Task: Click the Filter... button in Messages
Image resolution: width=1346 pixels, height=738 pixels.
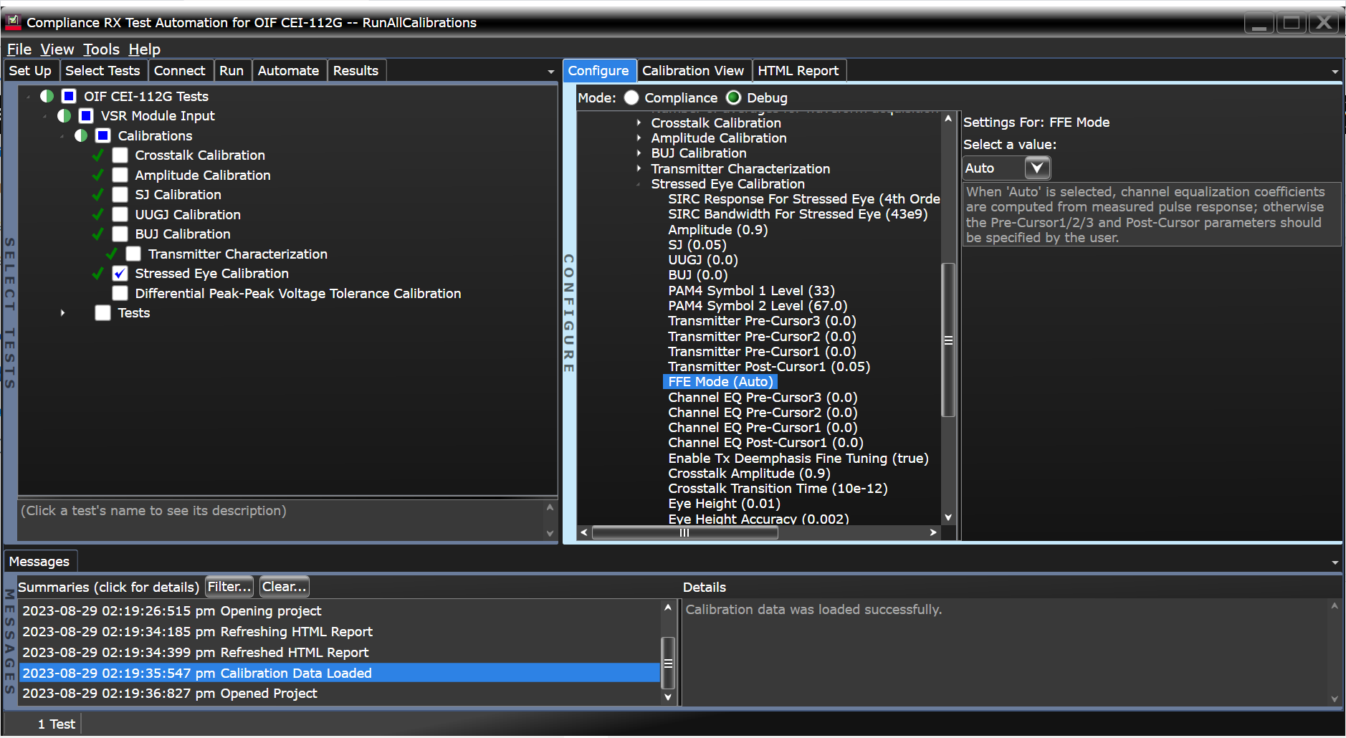Action: point(229,587)
